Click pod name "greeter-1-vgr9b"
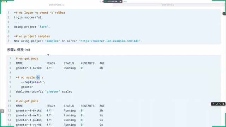 pyautogui.click(x=29, y=125)
